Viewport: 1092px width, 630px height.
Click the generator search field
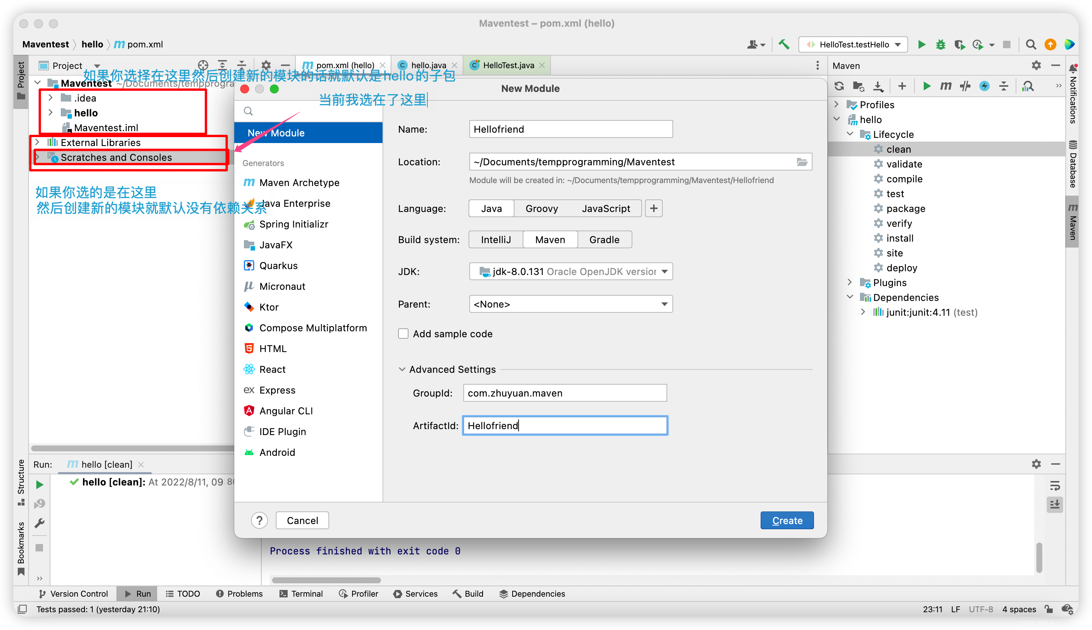pyautogui.click(x=308, y=111)
